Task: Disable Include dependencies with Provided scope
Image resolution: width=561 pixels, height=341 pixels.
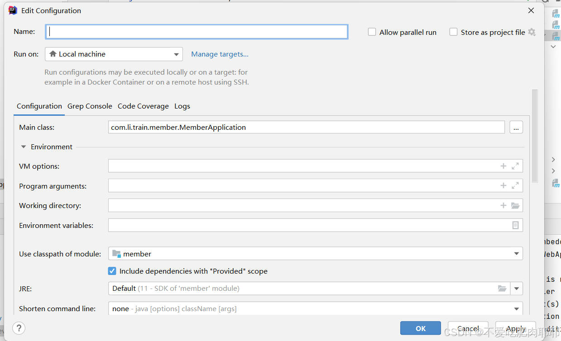Action: coord(112,271)
